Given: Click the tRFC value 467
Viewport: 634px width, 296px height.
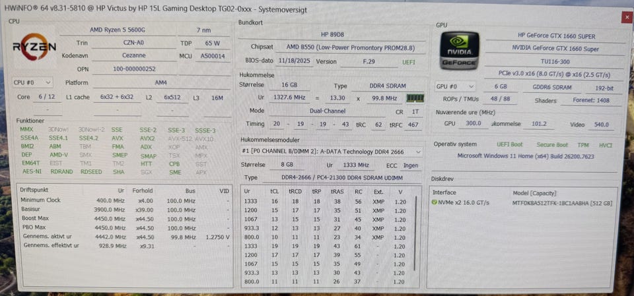Looking at the screenshot, I should click(x=413, y=125).
